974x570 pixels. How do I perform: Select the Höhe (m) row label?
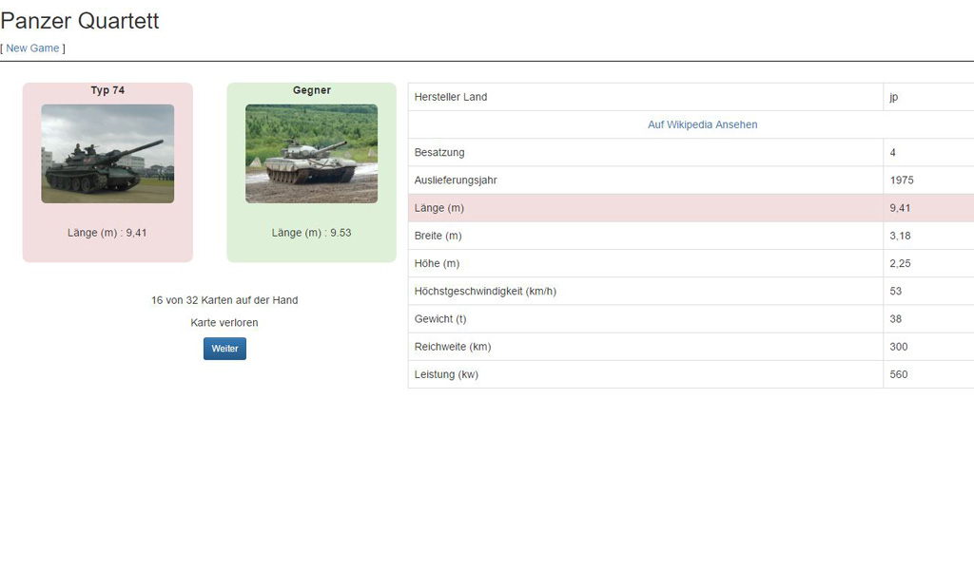(438, 263)
